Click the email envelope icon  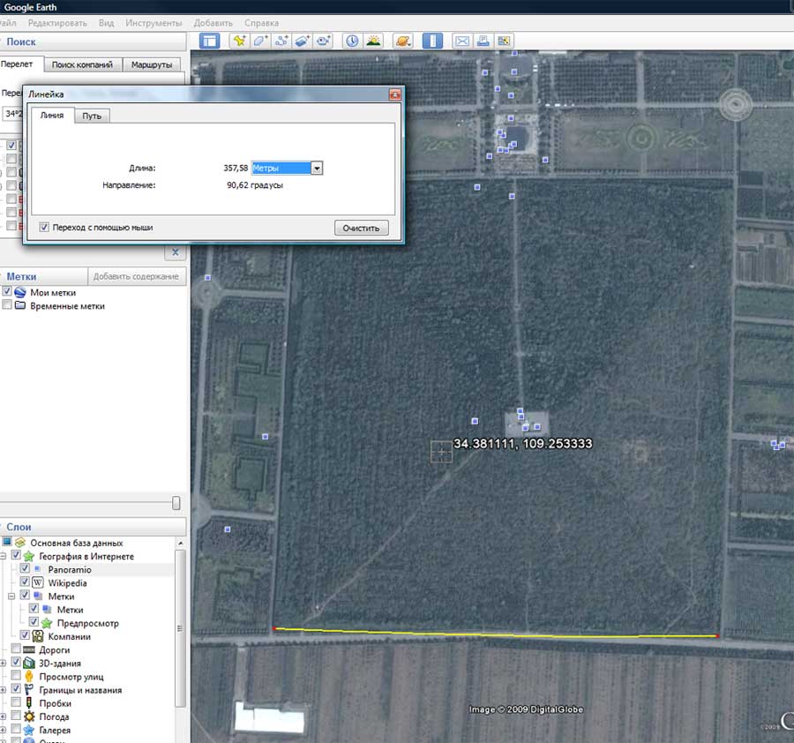point(461,41)
